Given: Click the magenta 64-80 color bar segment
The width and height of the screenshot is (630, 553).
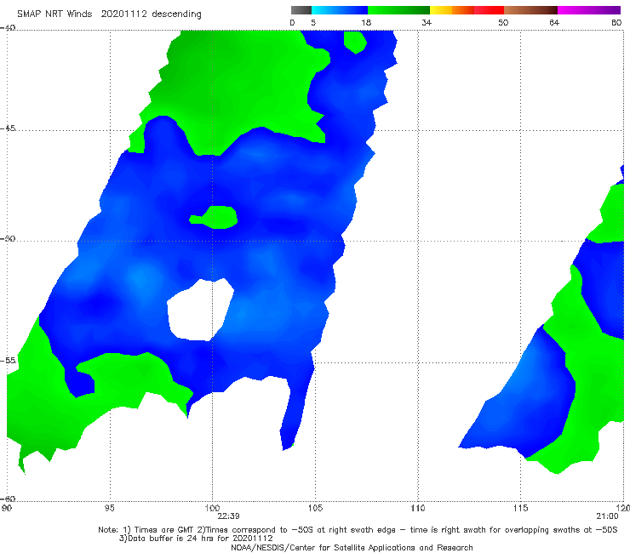Looking at the screenshot, I should click(x=589, y=10).
